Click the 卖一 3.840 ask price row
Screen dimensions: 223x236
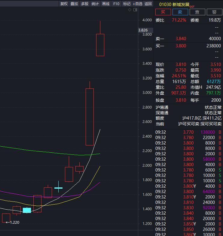[x=188, y=39]
